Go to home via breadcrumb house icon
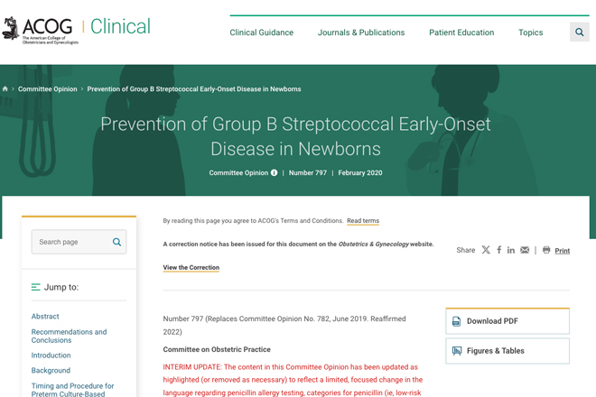This screenshot has width=596, height=397. (5, 89)
